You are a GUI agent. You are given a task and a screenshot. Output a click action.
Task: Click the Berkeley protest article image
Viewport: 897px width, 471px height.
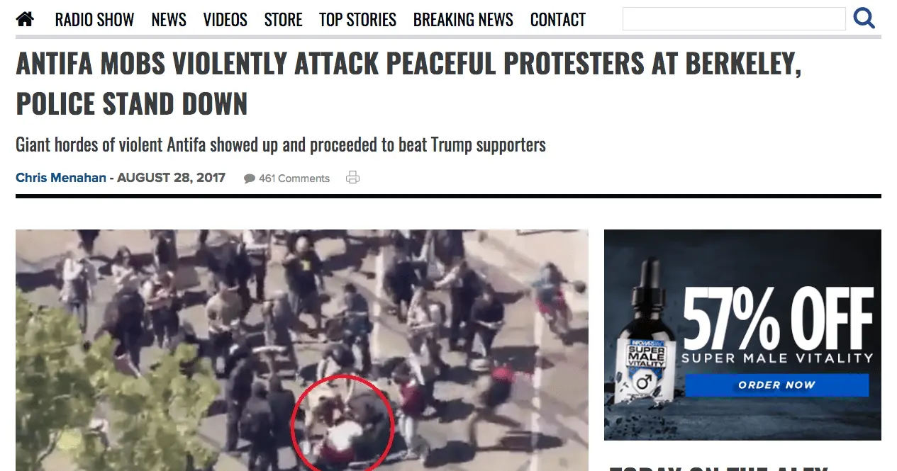[302, 350]
